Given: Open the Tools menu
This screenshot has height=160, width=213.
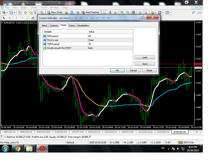Looking at the screenshot, I should (x=44, y=8).
